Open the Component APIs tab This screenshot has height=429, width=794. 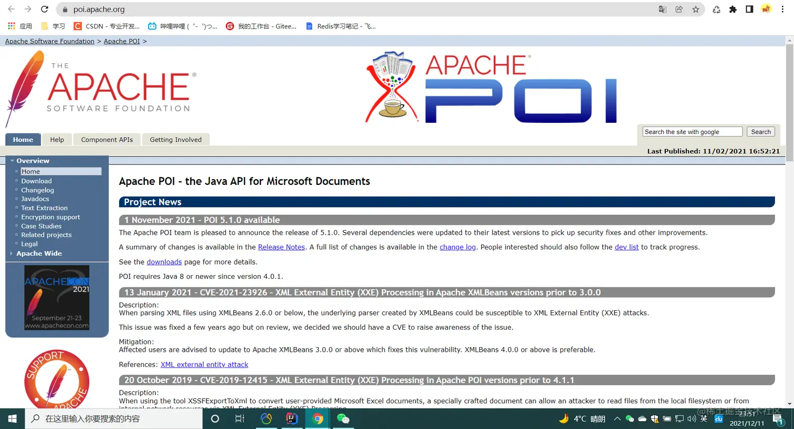tap(107, 140)
